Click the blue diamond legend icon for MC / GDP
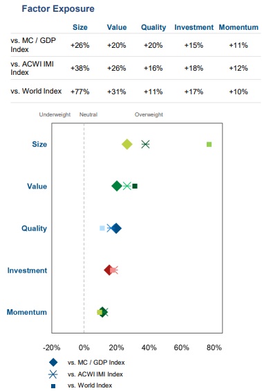Viewport: 262px width, 391px height. (53, 363)
